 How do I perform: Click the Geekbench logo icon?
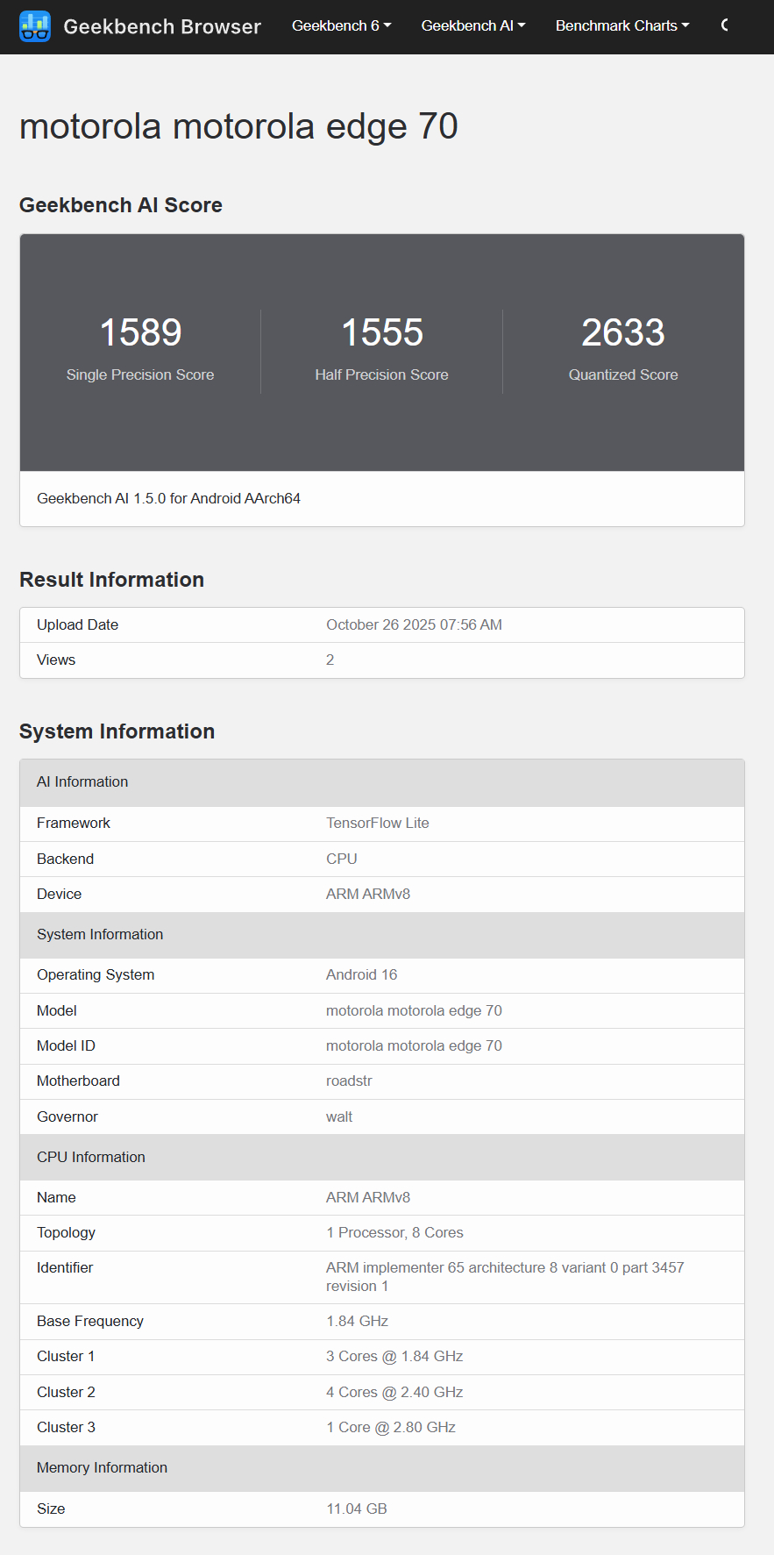(35, 26)
